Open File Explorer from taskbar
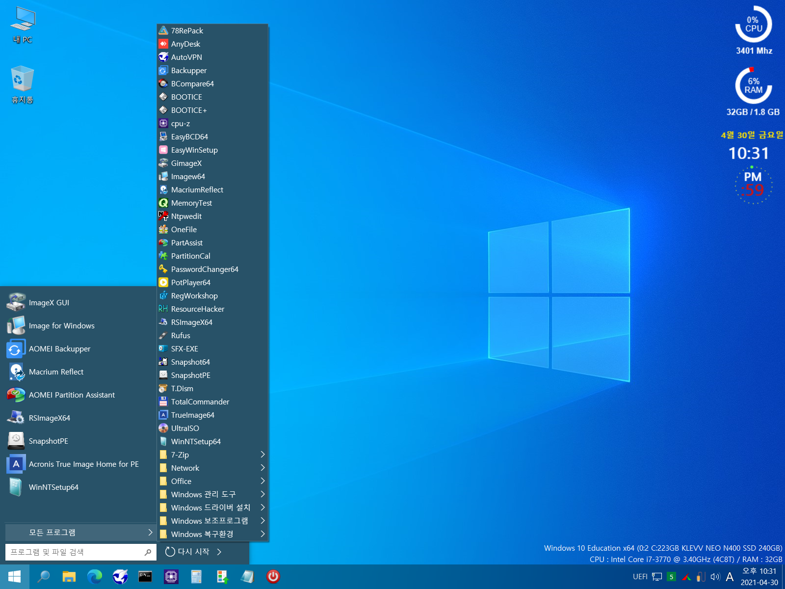 [x=69, y=577]
